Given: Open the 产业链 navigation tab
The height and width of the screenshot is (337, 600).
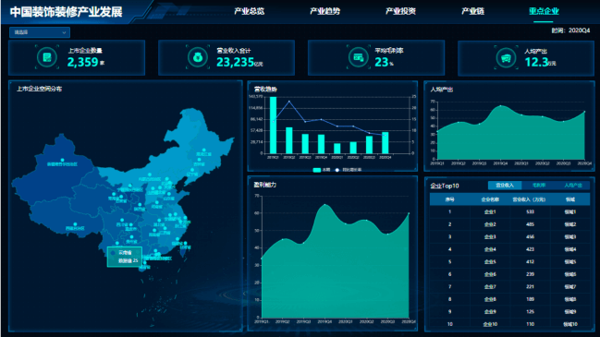Looking at the screenshot, I should coord(472,11).
